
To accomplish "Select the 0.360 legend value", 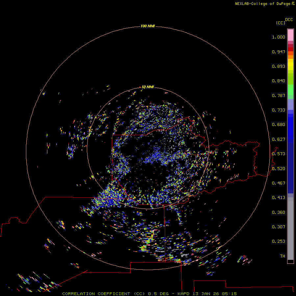I will [x=279, y=212].
